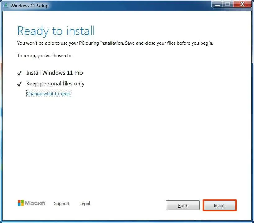Close the Windows 11 Setup window
254x223 pixels.
pyautogui.click(x=242, y=4)
